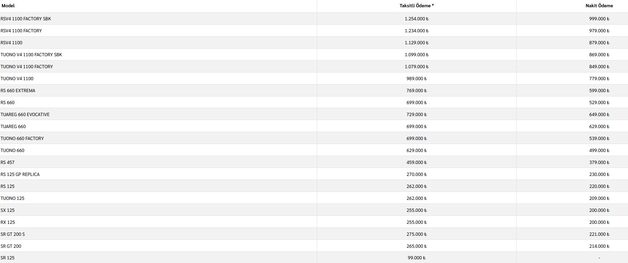Select the TUAREG 660 EVOCATIVE model name
This screenshot has height=263, width=628.
[25, 115]
